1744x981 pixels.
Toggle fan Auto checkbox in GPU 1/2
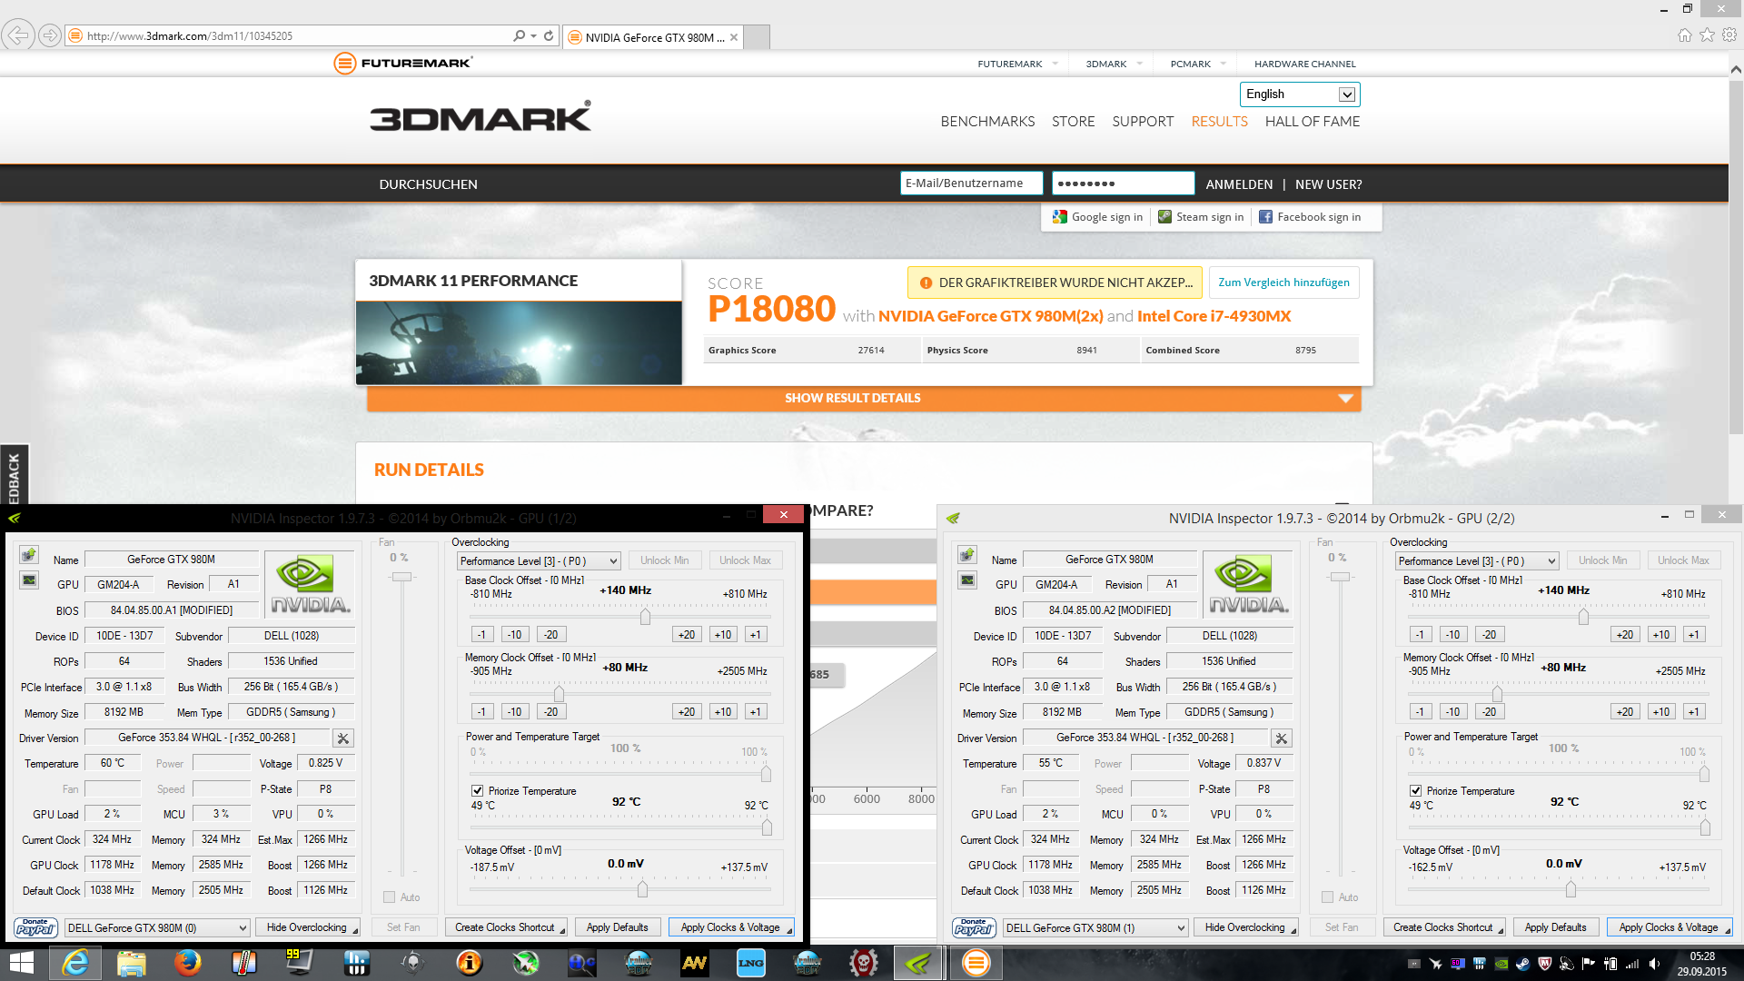pos(389,897)
